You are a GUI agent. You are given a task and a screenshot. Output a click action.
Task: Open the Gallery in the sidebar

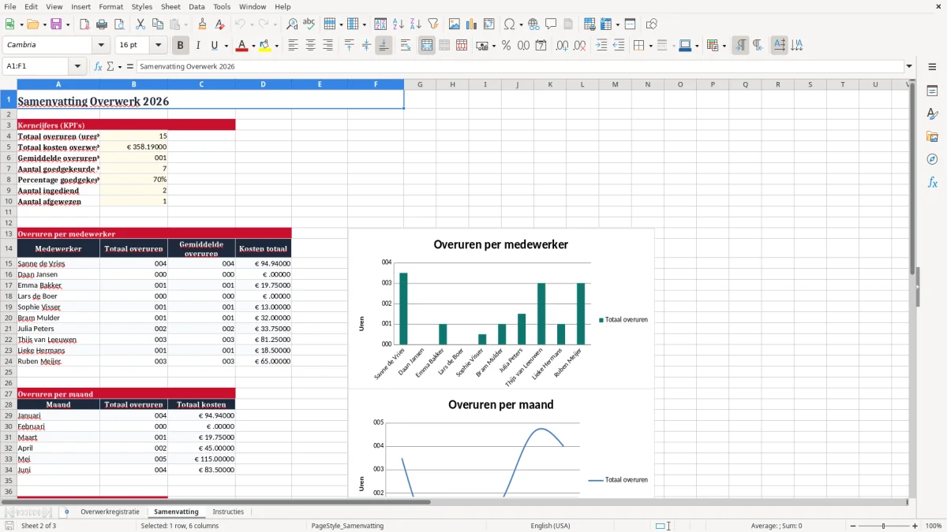pyautogui.click(x=932, y=136)
